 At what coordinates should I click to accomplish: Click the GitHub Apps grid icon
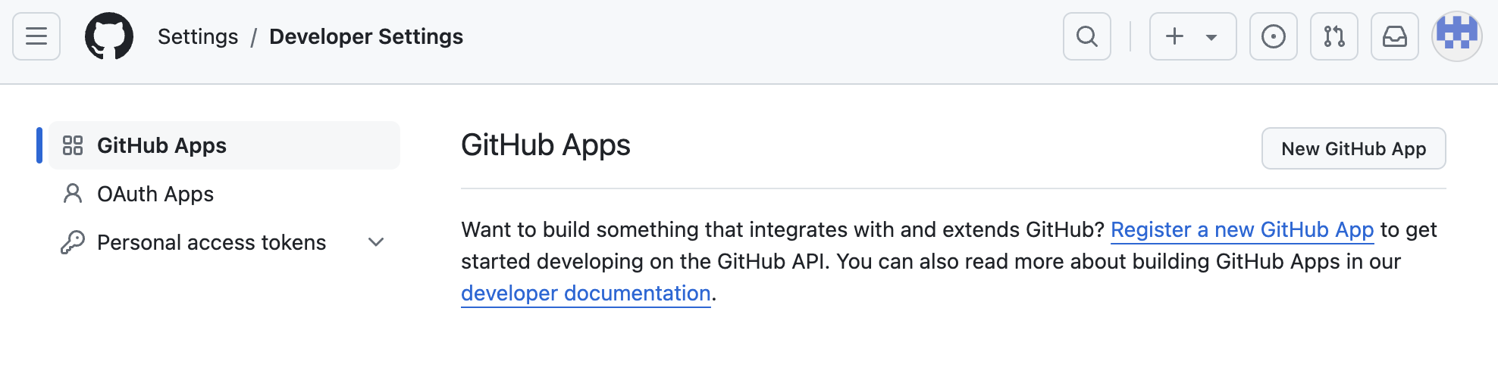[73, 145]
